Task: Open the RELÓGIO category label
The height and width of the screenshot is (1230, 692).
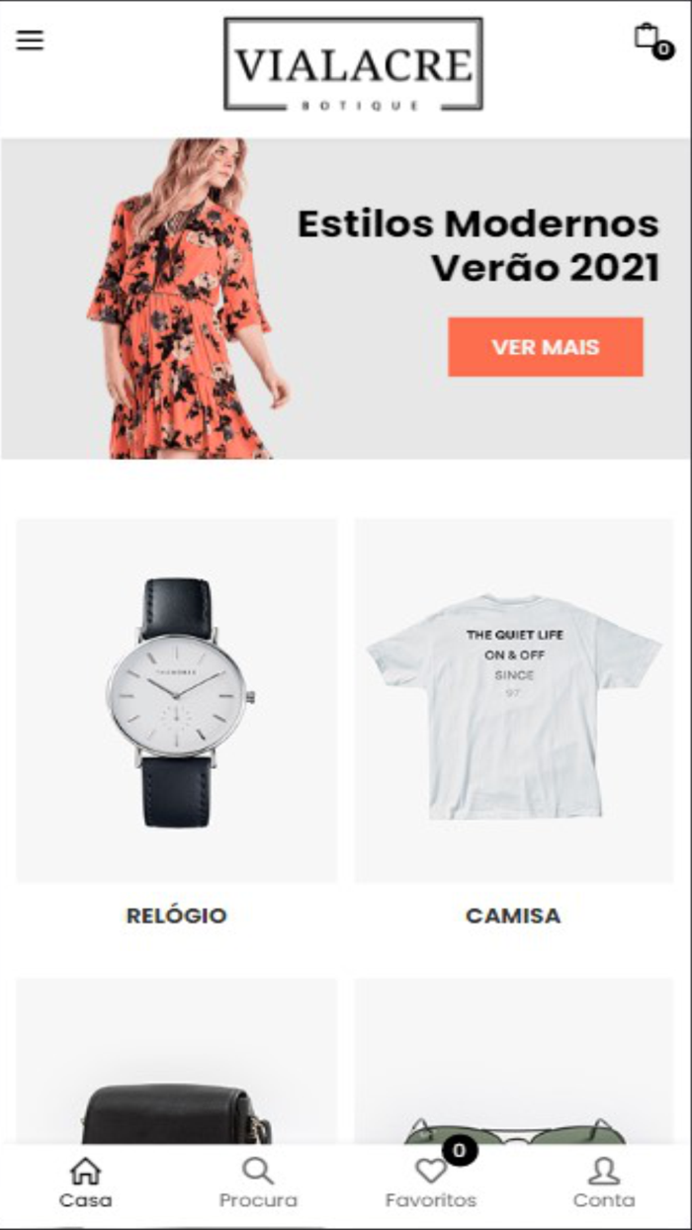Action: pos(177,916)
